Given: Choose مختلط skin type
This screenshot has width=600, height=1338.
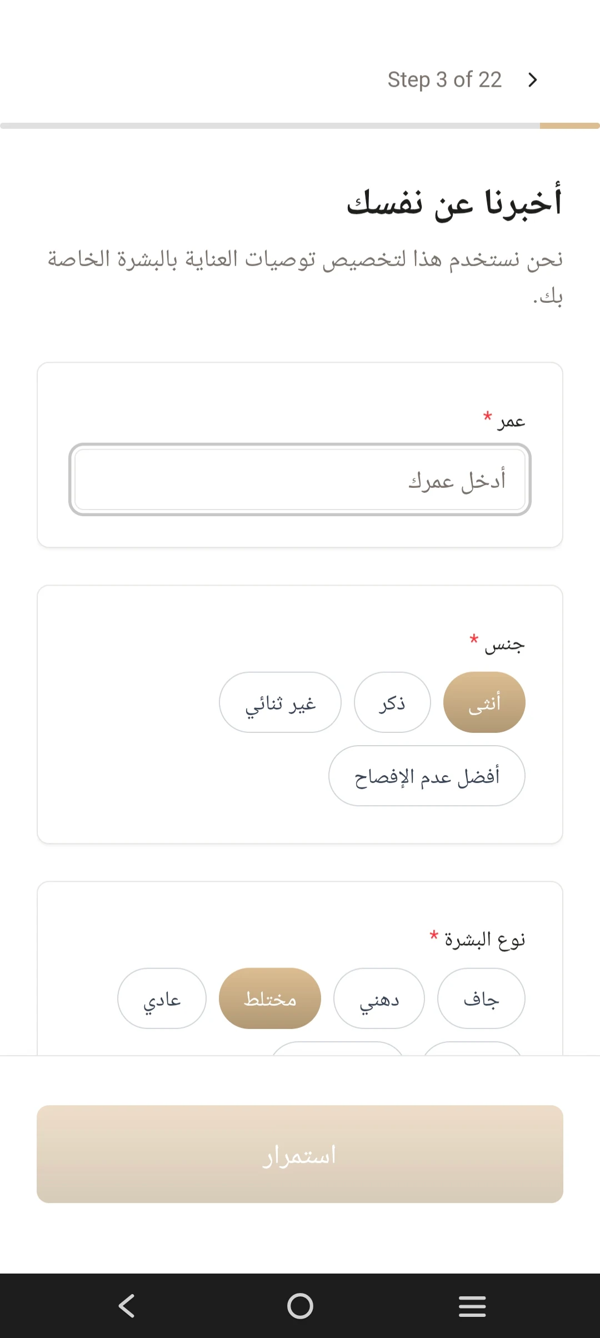Looking at the screenshot, I should tap(270, 998).
